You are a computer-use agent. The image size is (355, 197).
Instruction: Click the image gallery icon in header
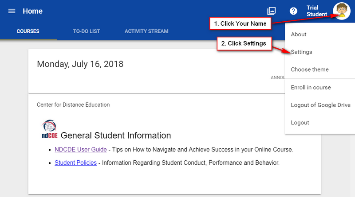click(272, 11)
